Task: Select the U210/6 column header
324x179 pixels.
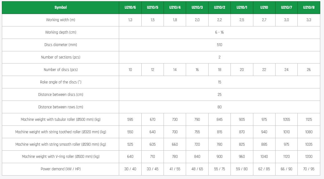Action: pos(130,7)
